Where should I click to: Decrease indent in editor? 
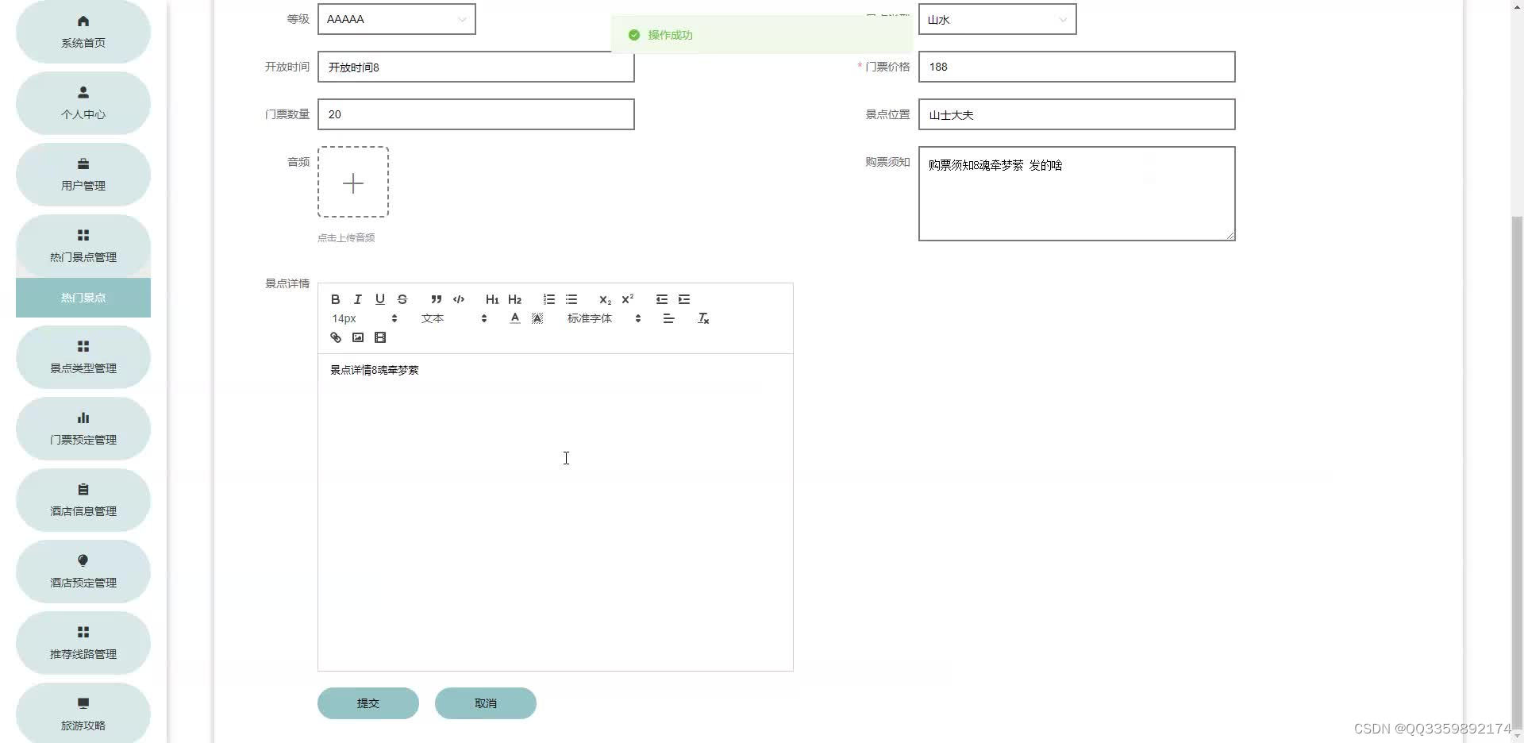pos(661,299)
